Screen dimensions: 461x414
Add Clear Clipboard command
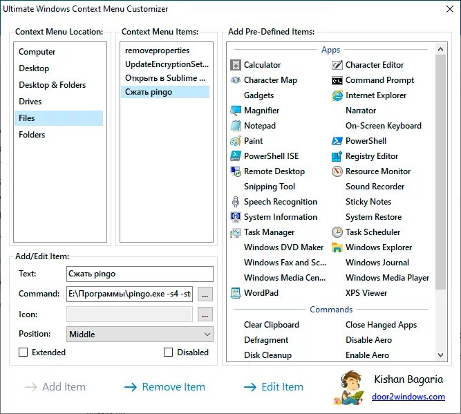point(272,325)
